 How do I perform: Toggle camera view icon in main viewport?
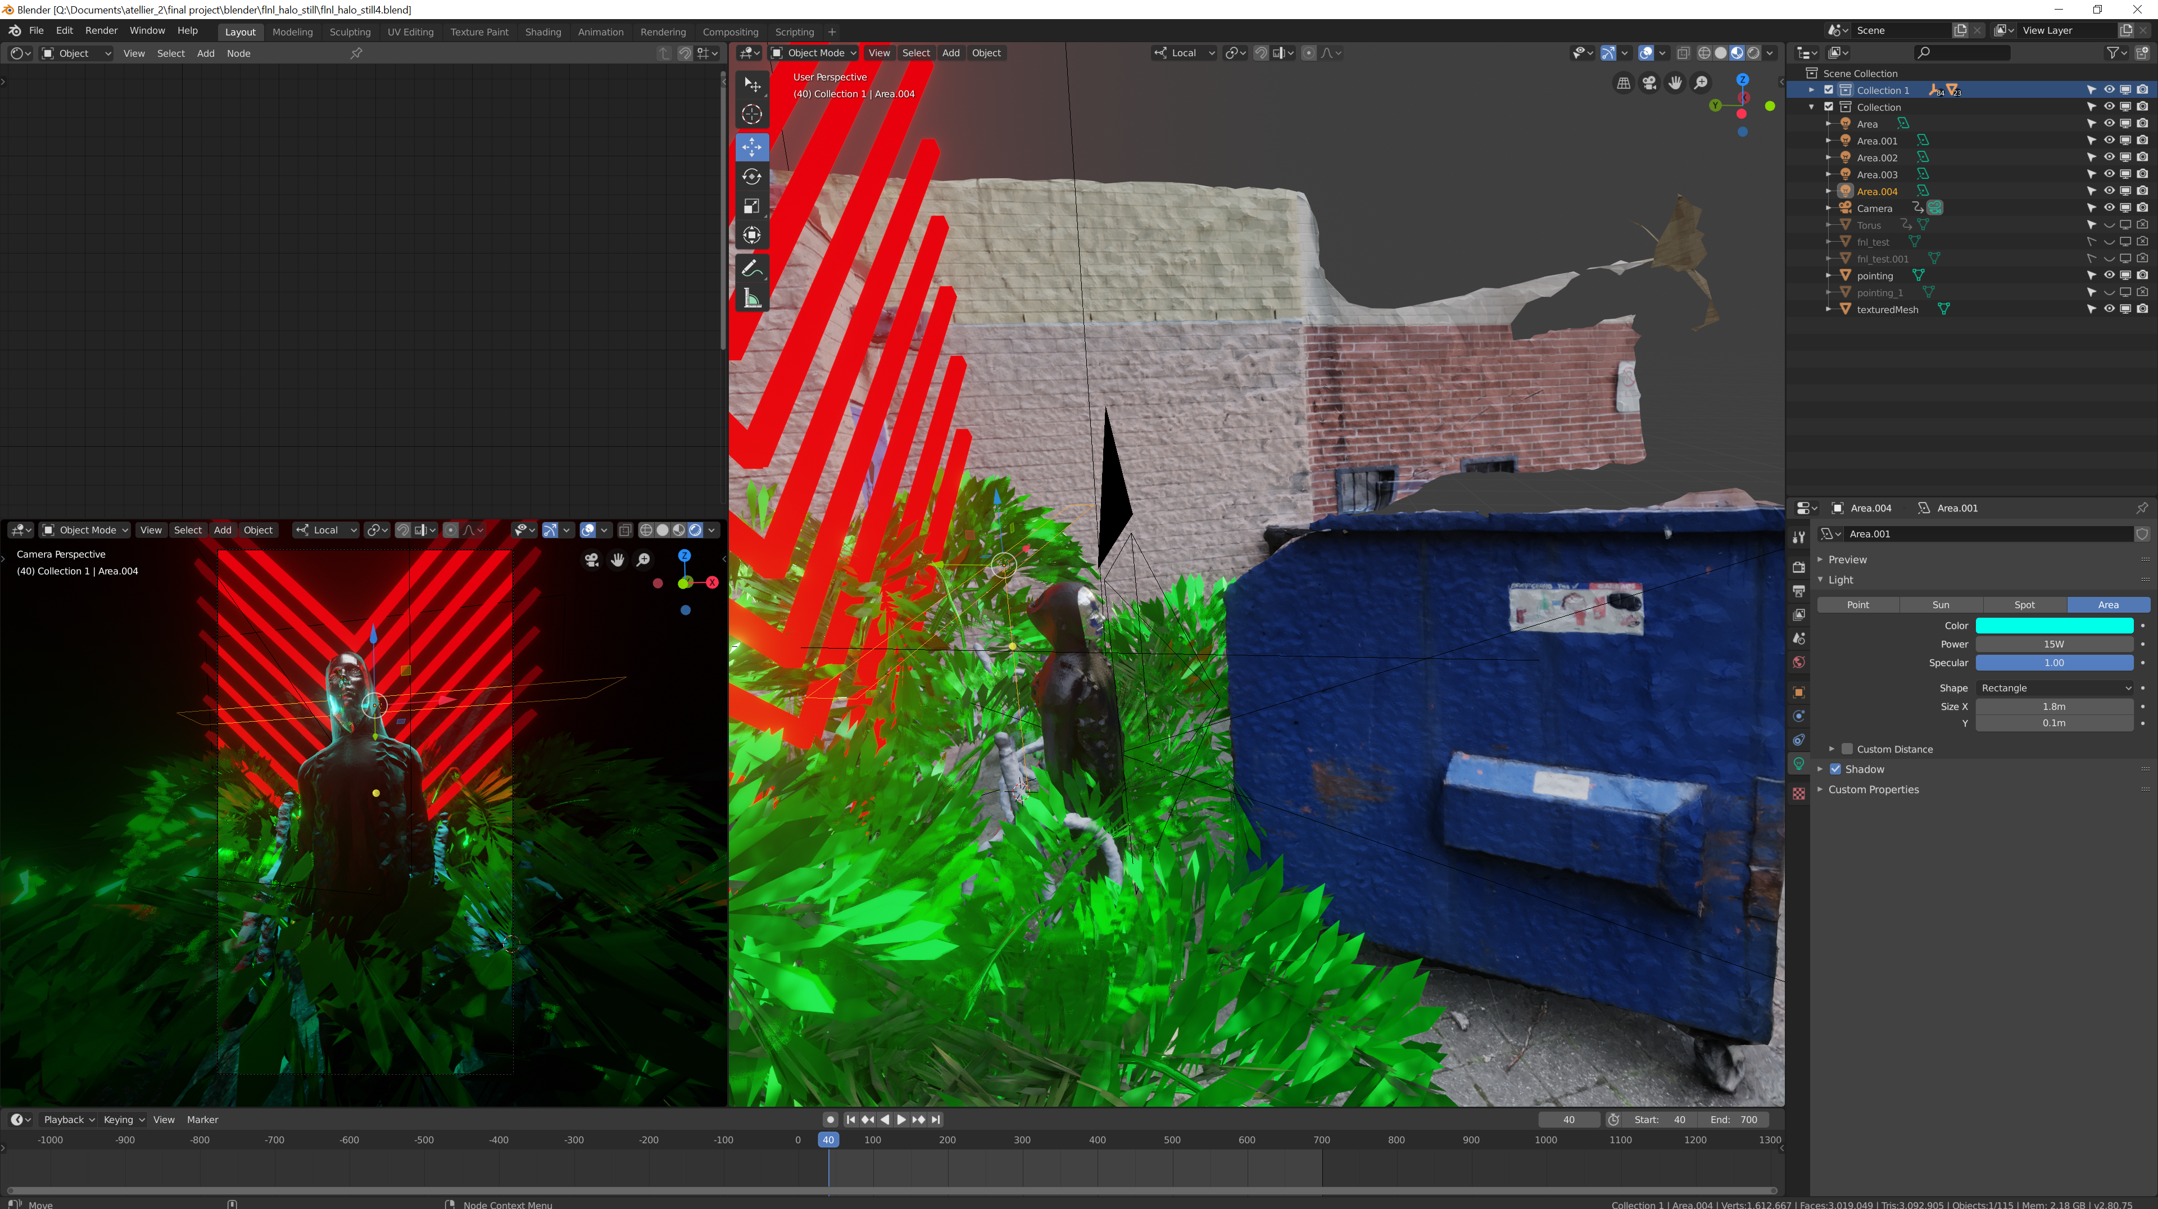click(1649, 83)
